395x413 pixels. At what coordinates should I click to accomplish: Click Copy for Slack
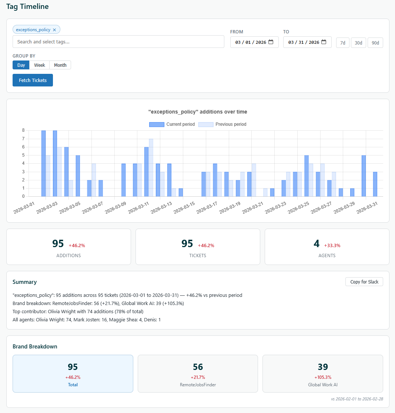pos(364,282)
